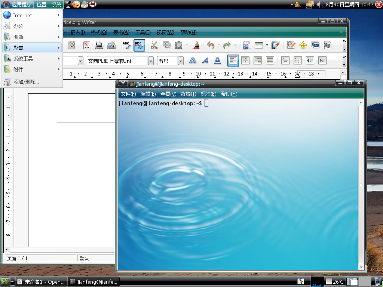Viewport: 383px width, 287px height.
Task: Click the Decrease Indent icon
Action: 310,60
